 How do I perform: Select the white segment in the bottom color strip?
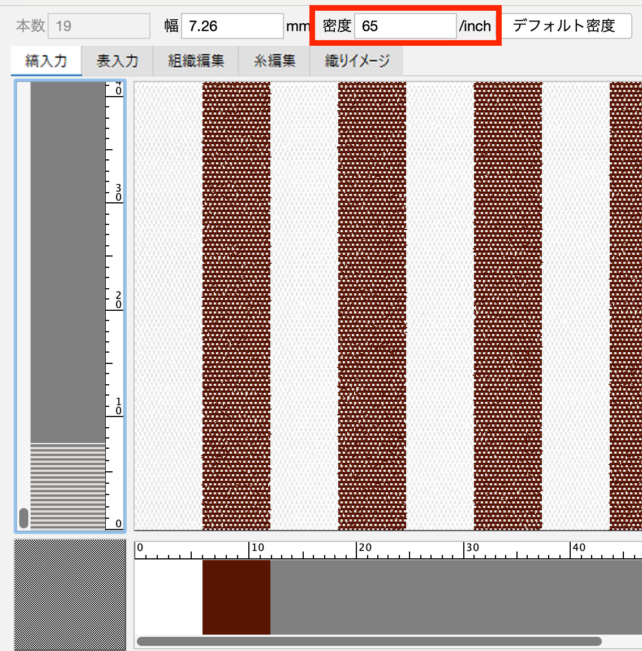tap(169, 597)
